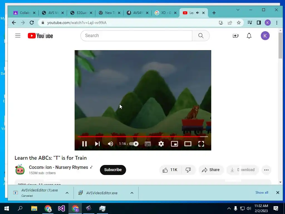This screenshot has width=285, height=214.
Task: Go forward in browser history
Action: point(23,23)
